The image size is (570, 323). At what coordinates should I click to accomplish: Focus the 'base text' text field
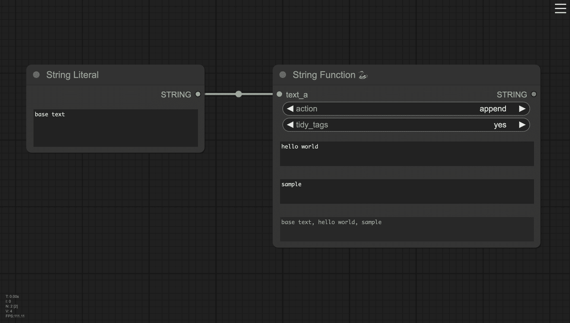[x=115, y=128]
